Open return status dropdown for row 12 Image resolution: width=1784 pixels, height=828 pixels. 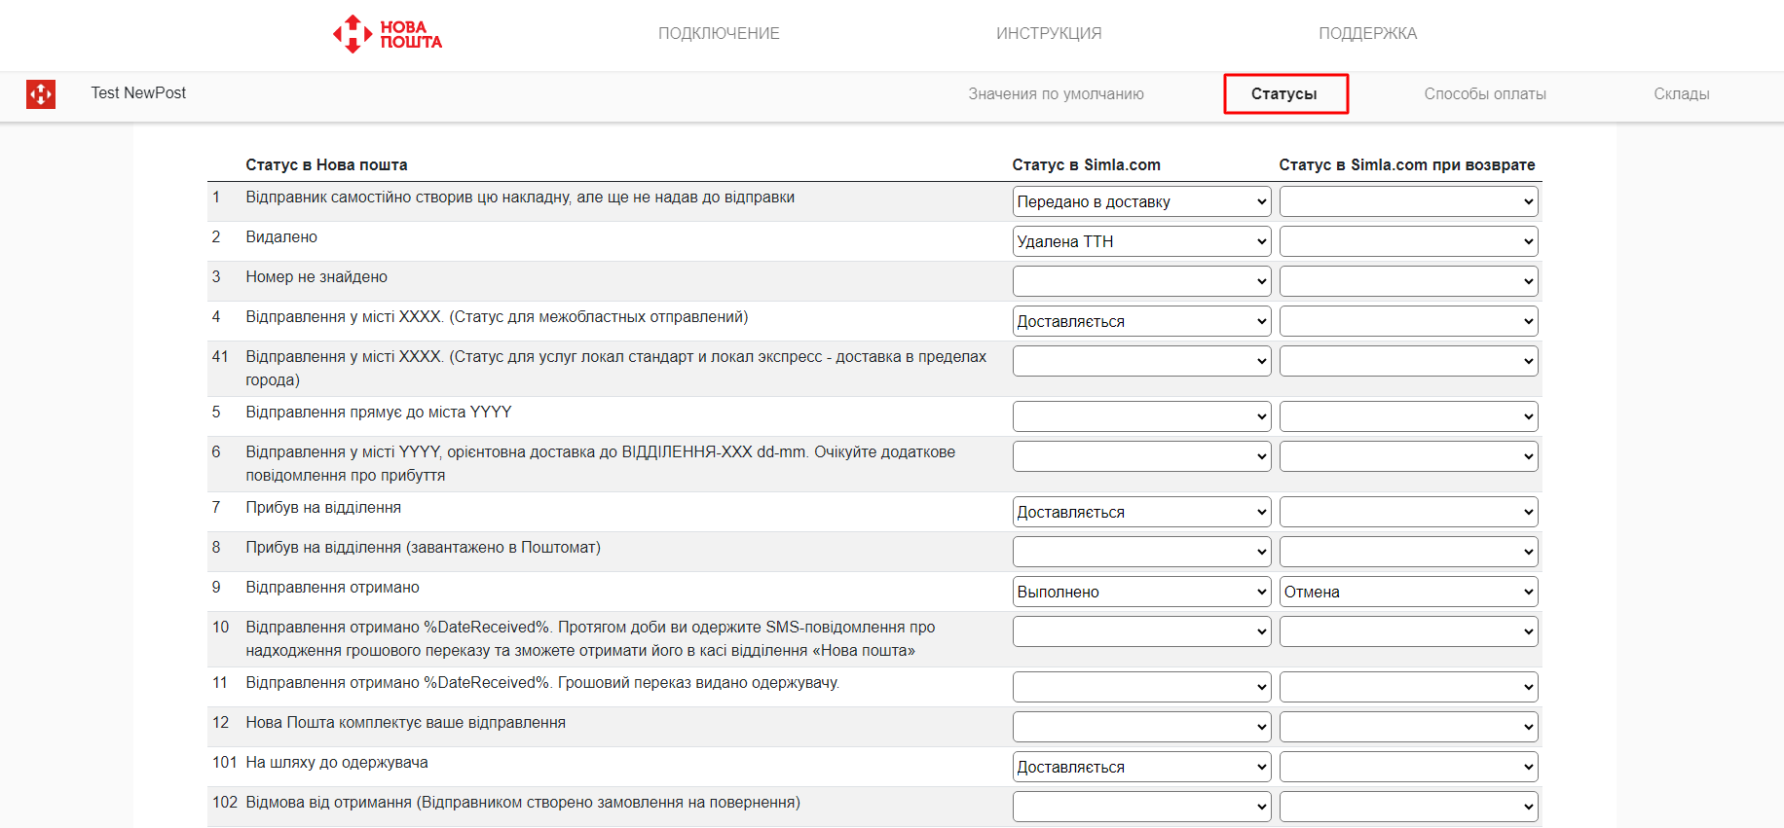click(1409, 728)
